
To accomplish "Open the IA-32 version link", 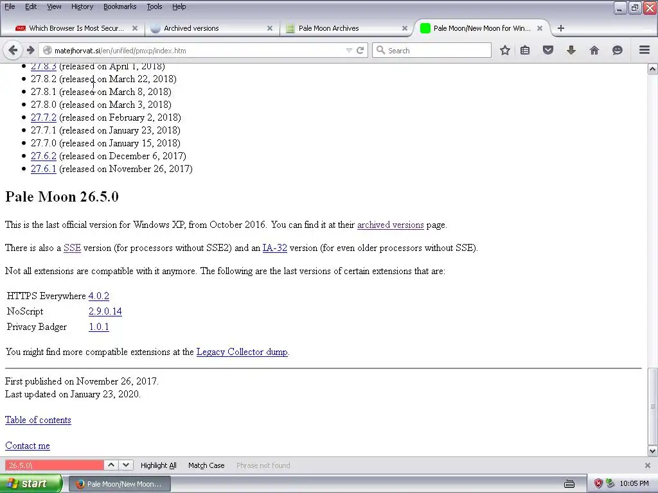I will [x=275, y=248].
